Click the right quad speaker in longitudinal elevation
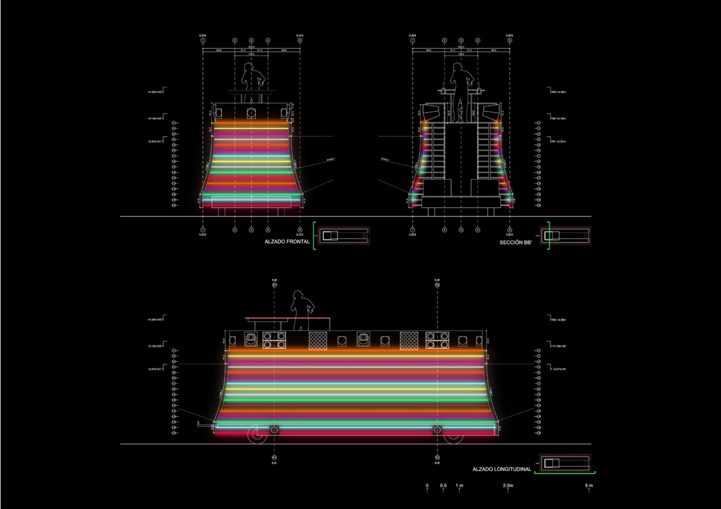 (x=437, y=341)
